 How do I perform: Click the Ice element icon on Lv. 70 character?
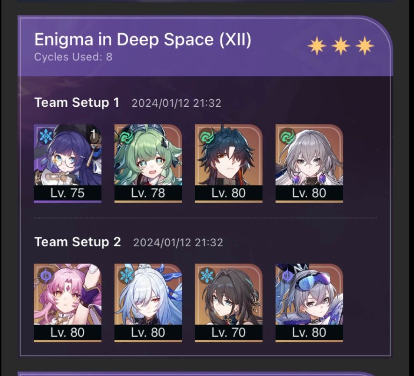tap(207, 276)
